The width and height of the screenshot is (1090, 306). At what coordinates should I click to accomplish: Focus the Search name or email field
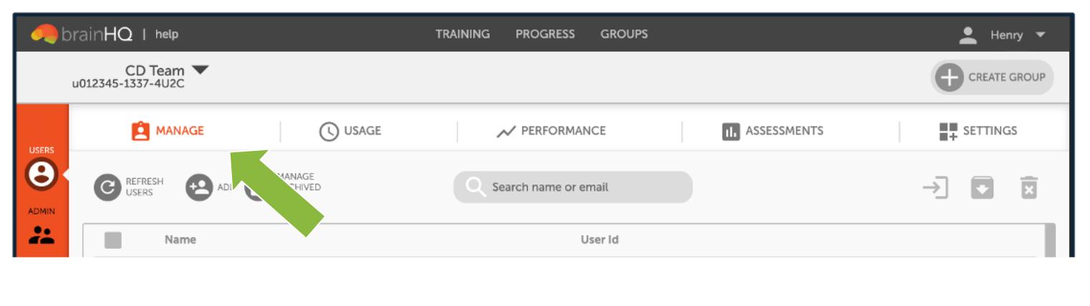coord(573,187)
